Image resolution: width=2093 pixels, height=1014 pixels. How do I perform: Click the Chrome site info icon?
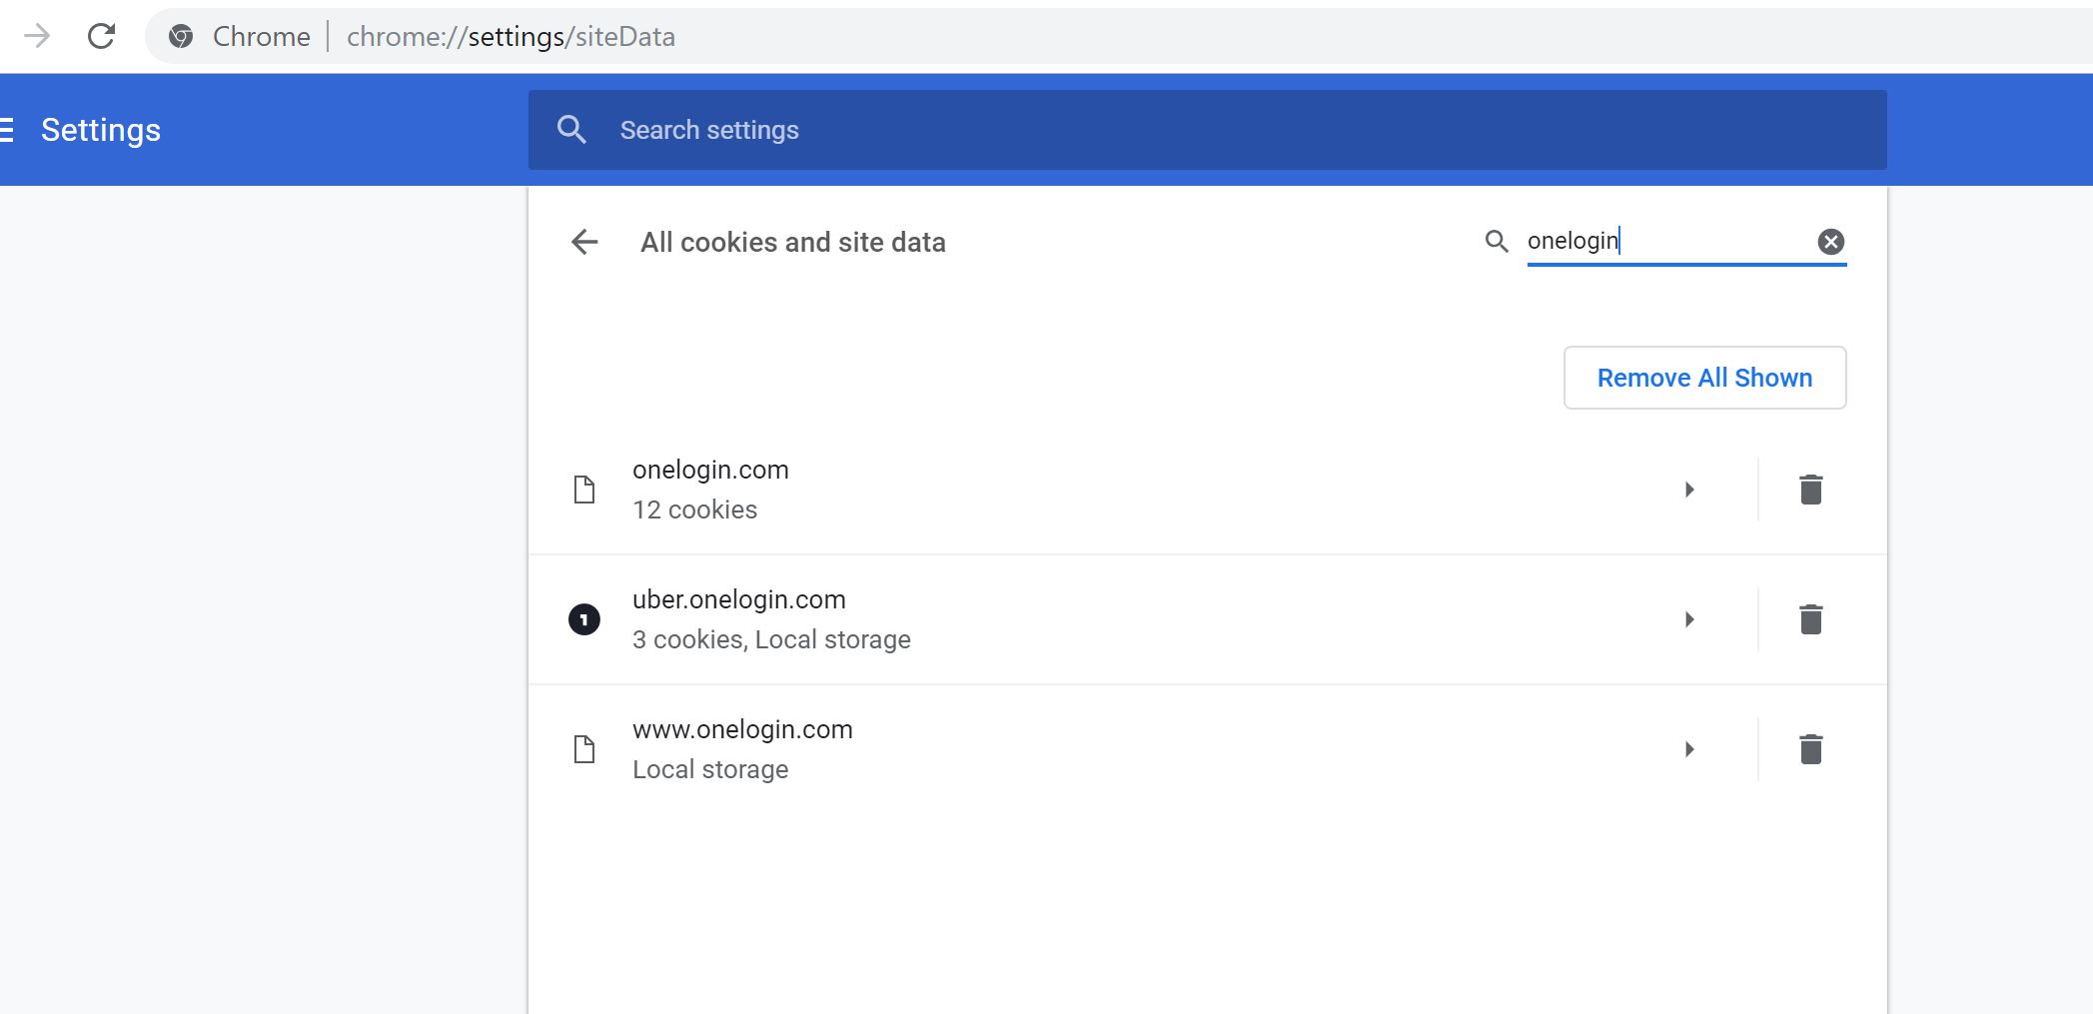click(181, 37)
